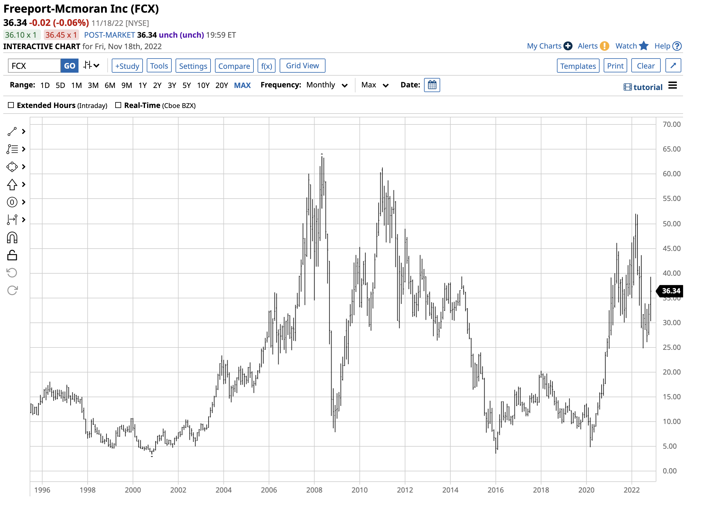
Task: Open chart Settings
Action: pyautogui.click(x=193, y=66)
